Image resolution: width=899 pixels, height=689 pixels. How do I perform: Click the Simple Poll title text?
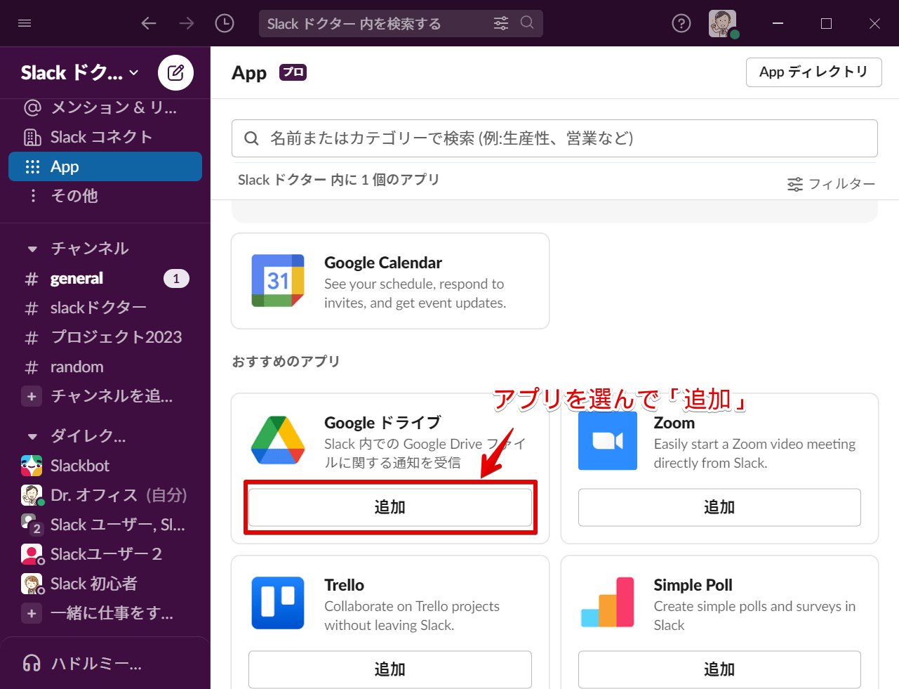693,585
